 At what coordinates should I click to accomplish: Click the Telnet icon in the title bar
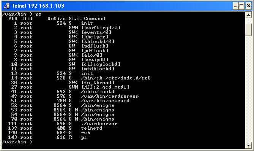[x=6, y=6]
